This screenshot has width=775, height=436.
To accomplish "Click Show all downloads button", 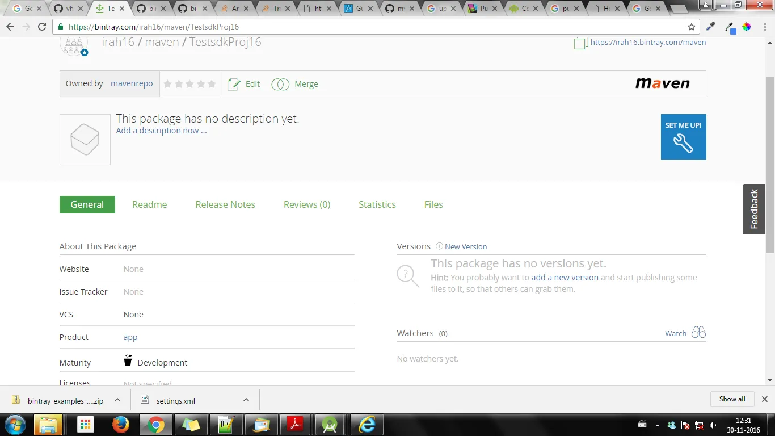I will click(x=732, y=399).
